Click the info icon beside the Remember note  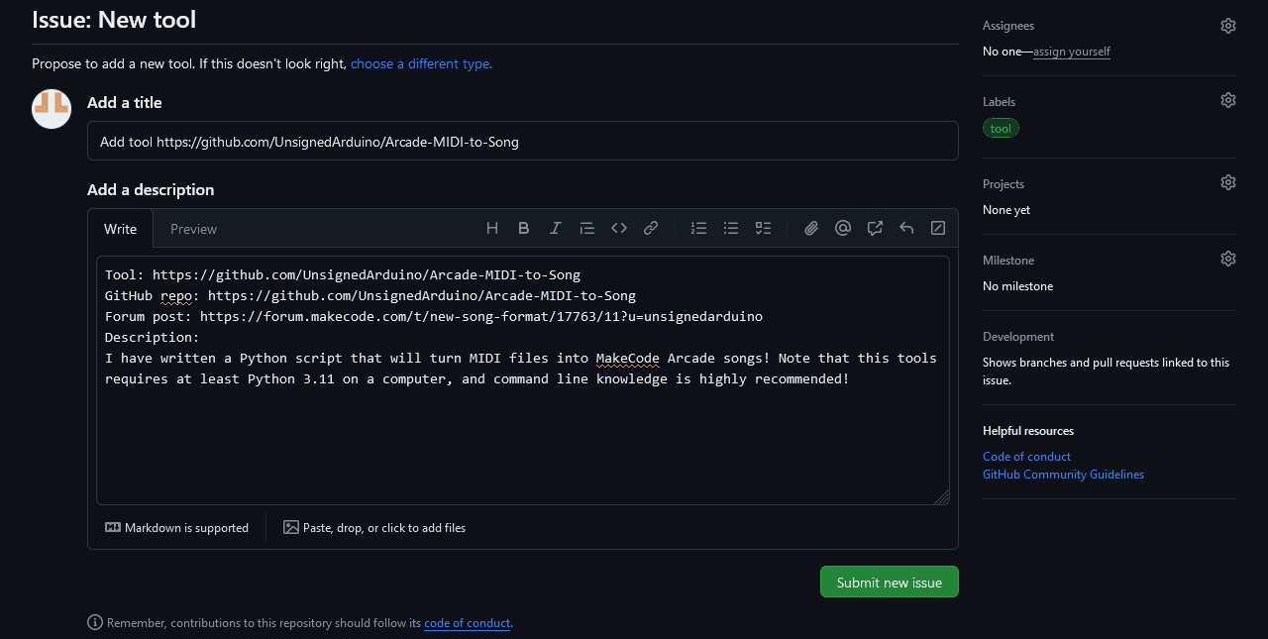pos(95,622)
